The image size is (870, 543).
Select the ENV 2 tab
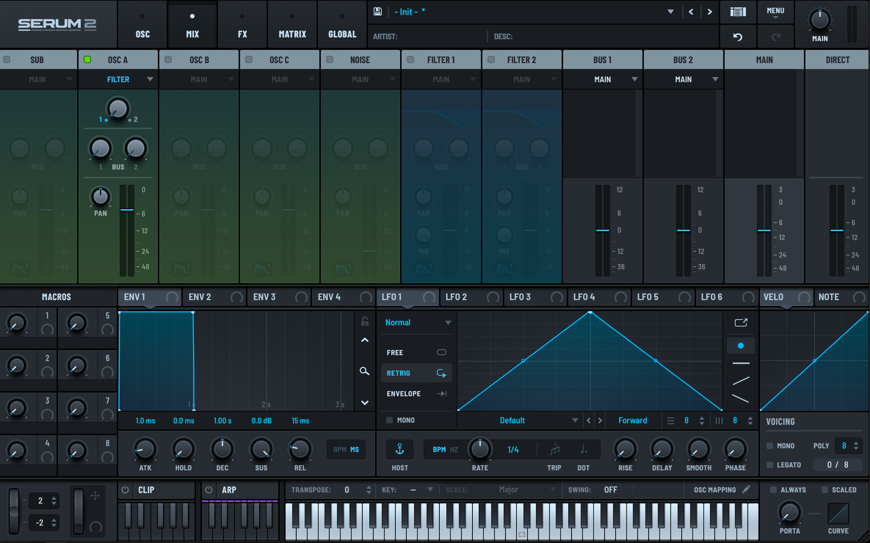[200, 297]
